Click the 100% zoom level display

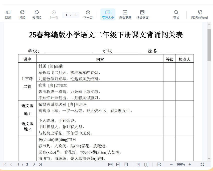pyautogui.click(x=180, y=164)
